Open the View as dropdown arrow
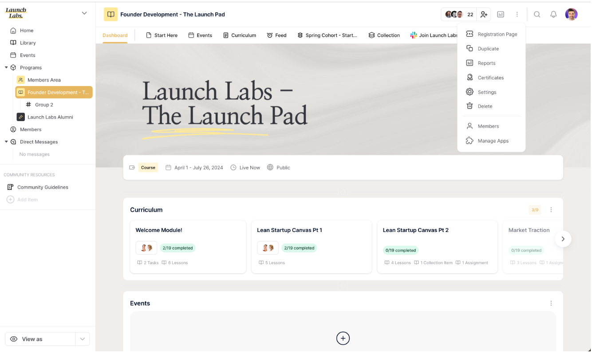Viewport: 592px width, 354px height. tap(83, 339)
